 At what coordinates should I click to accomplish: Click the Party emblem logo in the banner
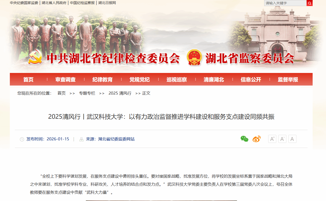pyautogui.click(x=35, y=57)
